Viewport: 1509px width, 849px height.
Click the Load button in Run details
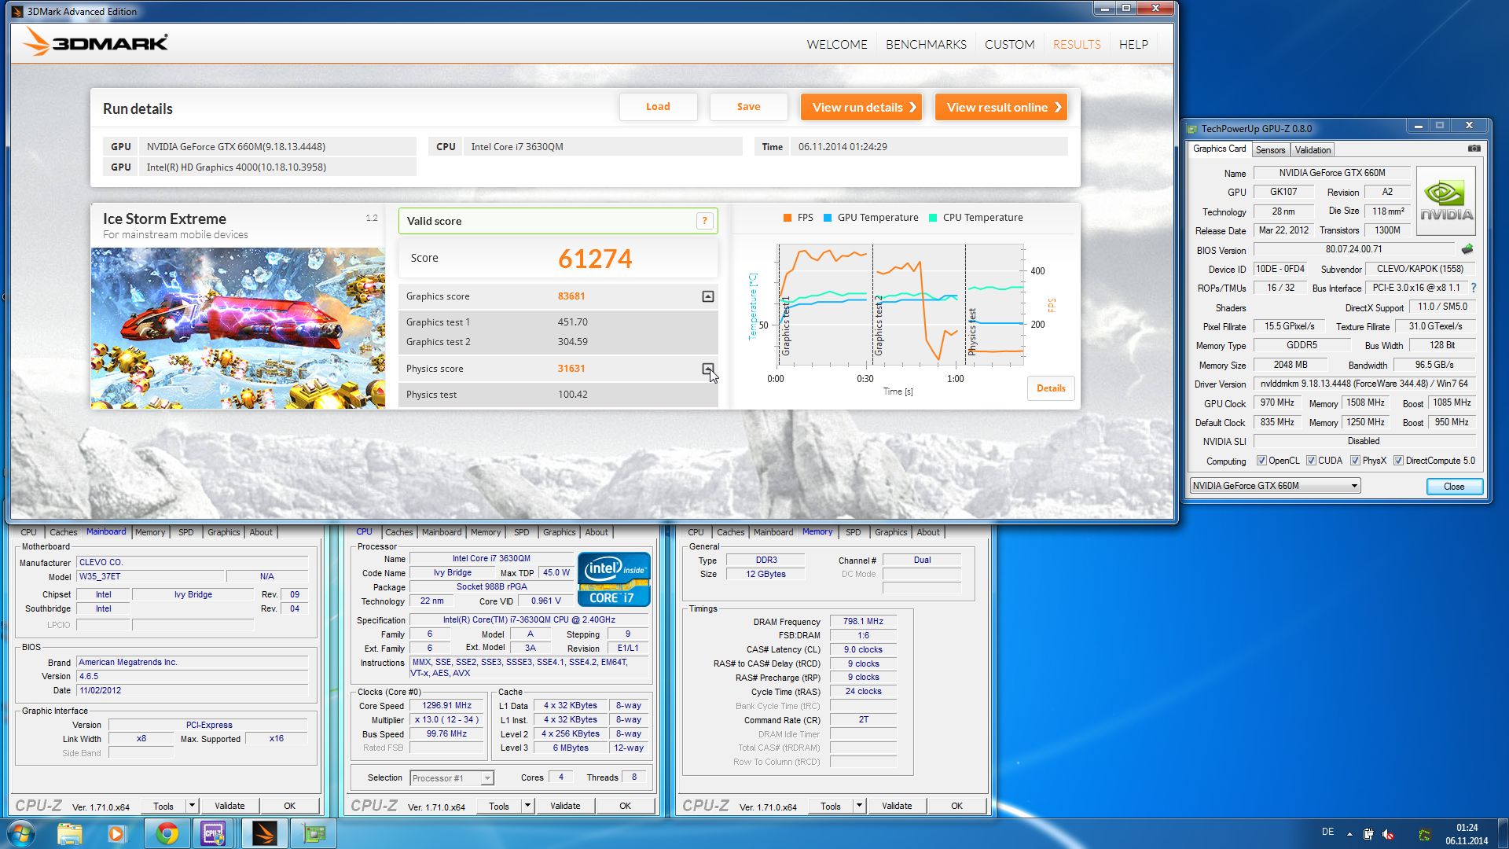tap(658, 107)
